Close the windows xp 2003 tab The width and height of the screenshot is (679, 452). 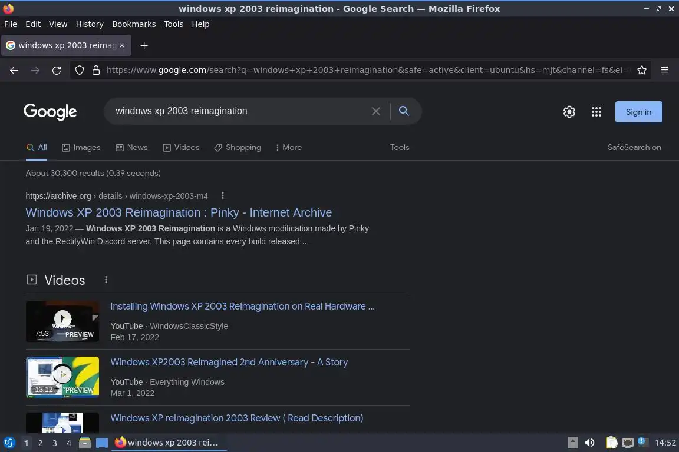pyautogui.click(x=122, y=45)
